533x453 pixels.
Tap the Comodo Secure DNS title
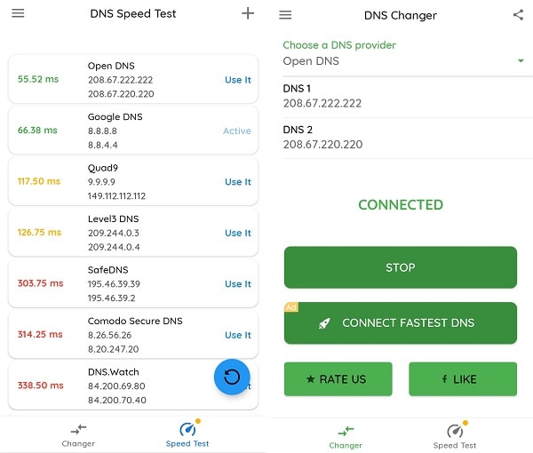pos(135,321)
